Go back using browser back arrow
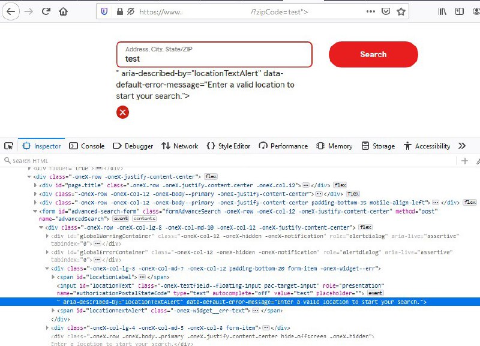 point(11,11)
